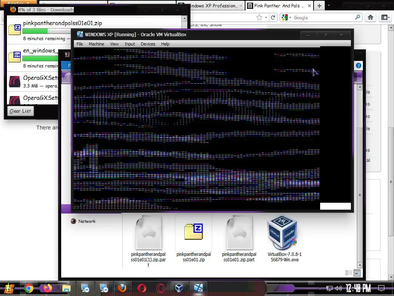The width and height of the screenshot is (394, 296).
Task: Open the Devices menu in VirtualBox
Action: click(148, 44)
